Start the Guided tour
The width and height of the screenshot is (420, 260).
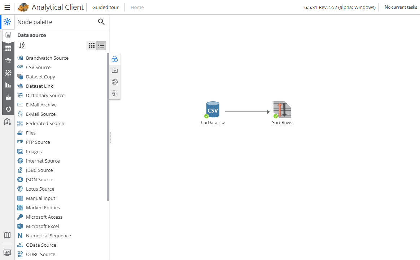pyautogui.click(x=105, y=7)
